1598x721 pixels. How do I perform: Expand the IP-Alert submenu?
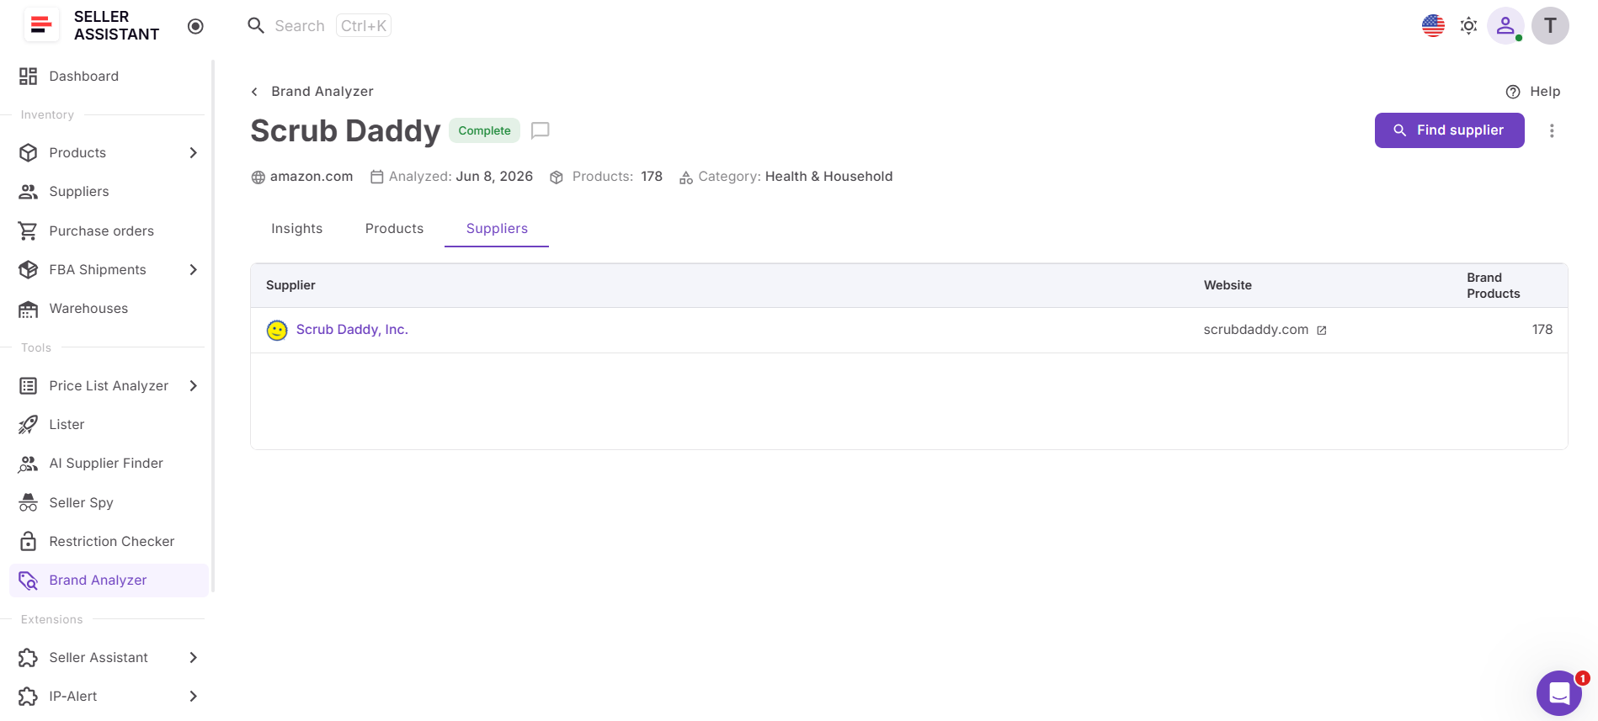[x=194, y=697]
